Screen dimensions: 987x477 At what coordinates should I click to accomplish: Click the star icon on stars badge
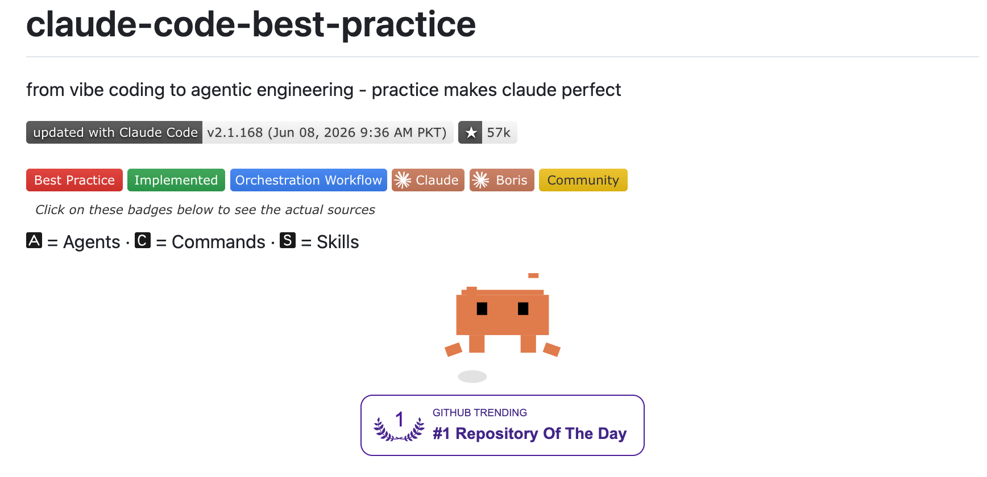click(x=471, y=132)
